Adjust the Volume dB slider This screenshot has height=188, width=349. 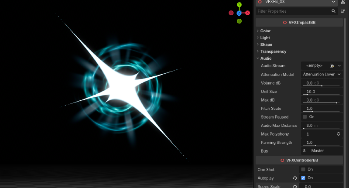coord(322,83)
